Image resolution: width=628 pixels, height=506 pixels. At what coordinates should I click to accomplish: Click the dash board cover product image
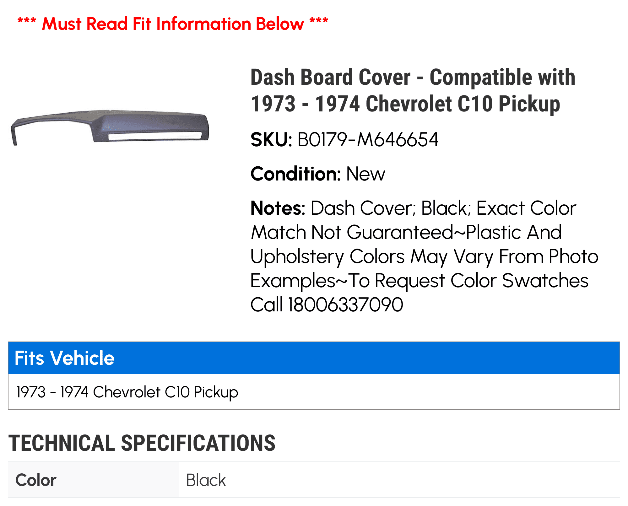[x=110, y=127]
